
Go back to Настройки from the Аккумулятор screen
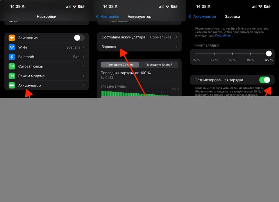(108, 17)
